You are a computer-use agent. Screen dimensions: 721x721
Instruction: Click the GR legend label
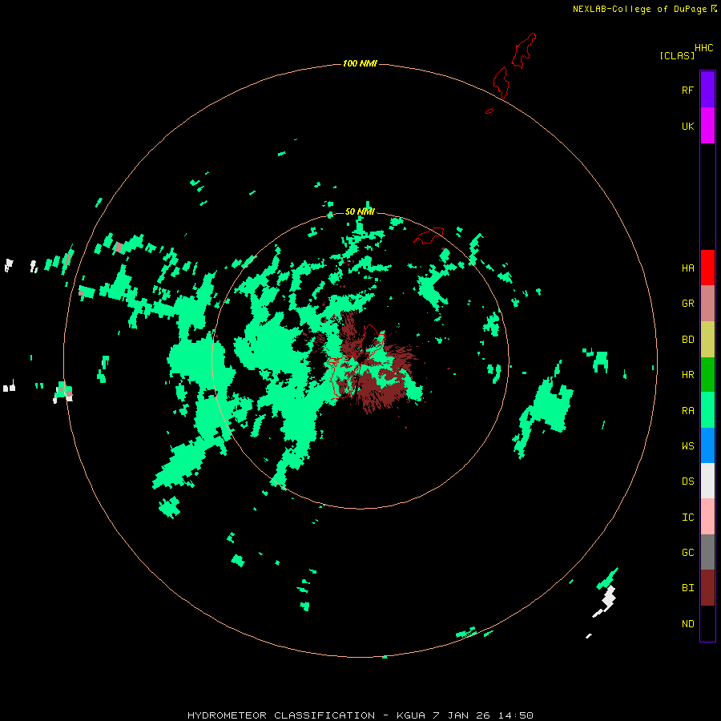[x=687, y=304]
